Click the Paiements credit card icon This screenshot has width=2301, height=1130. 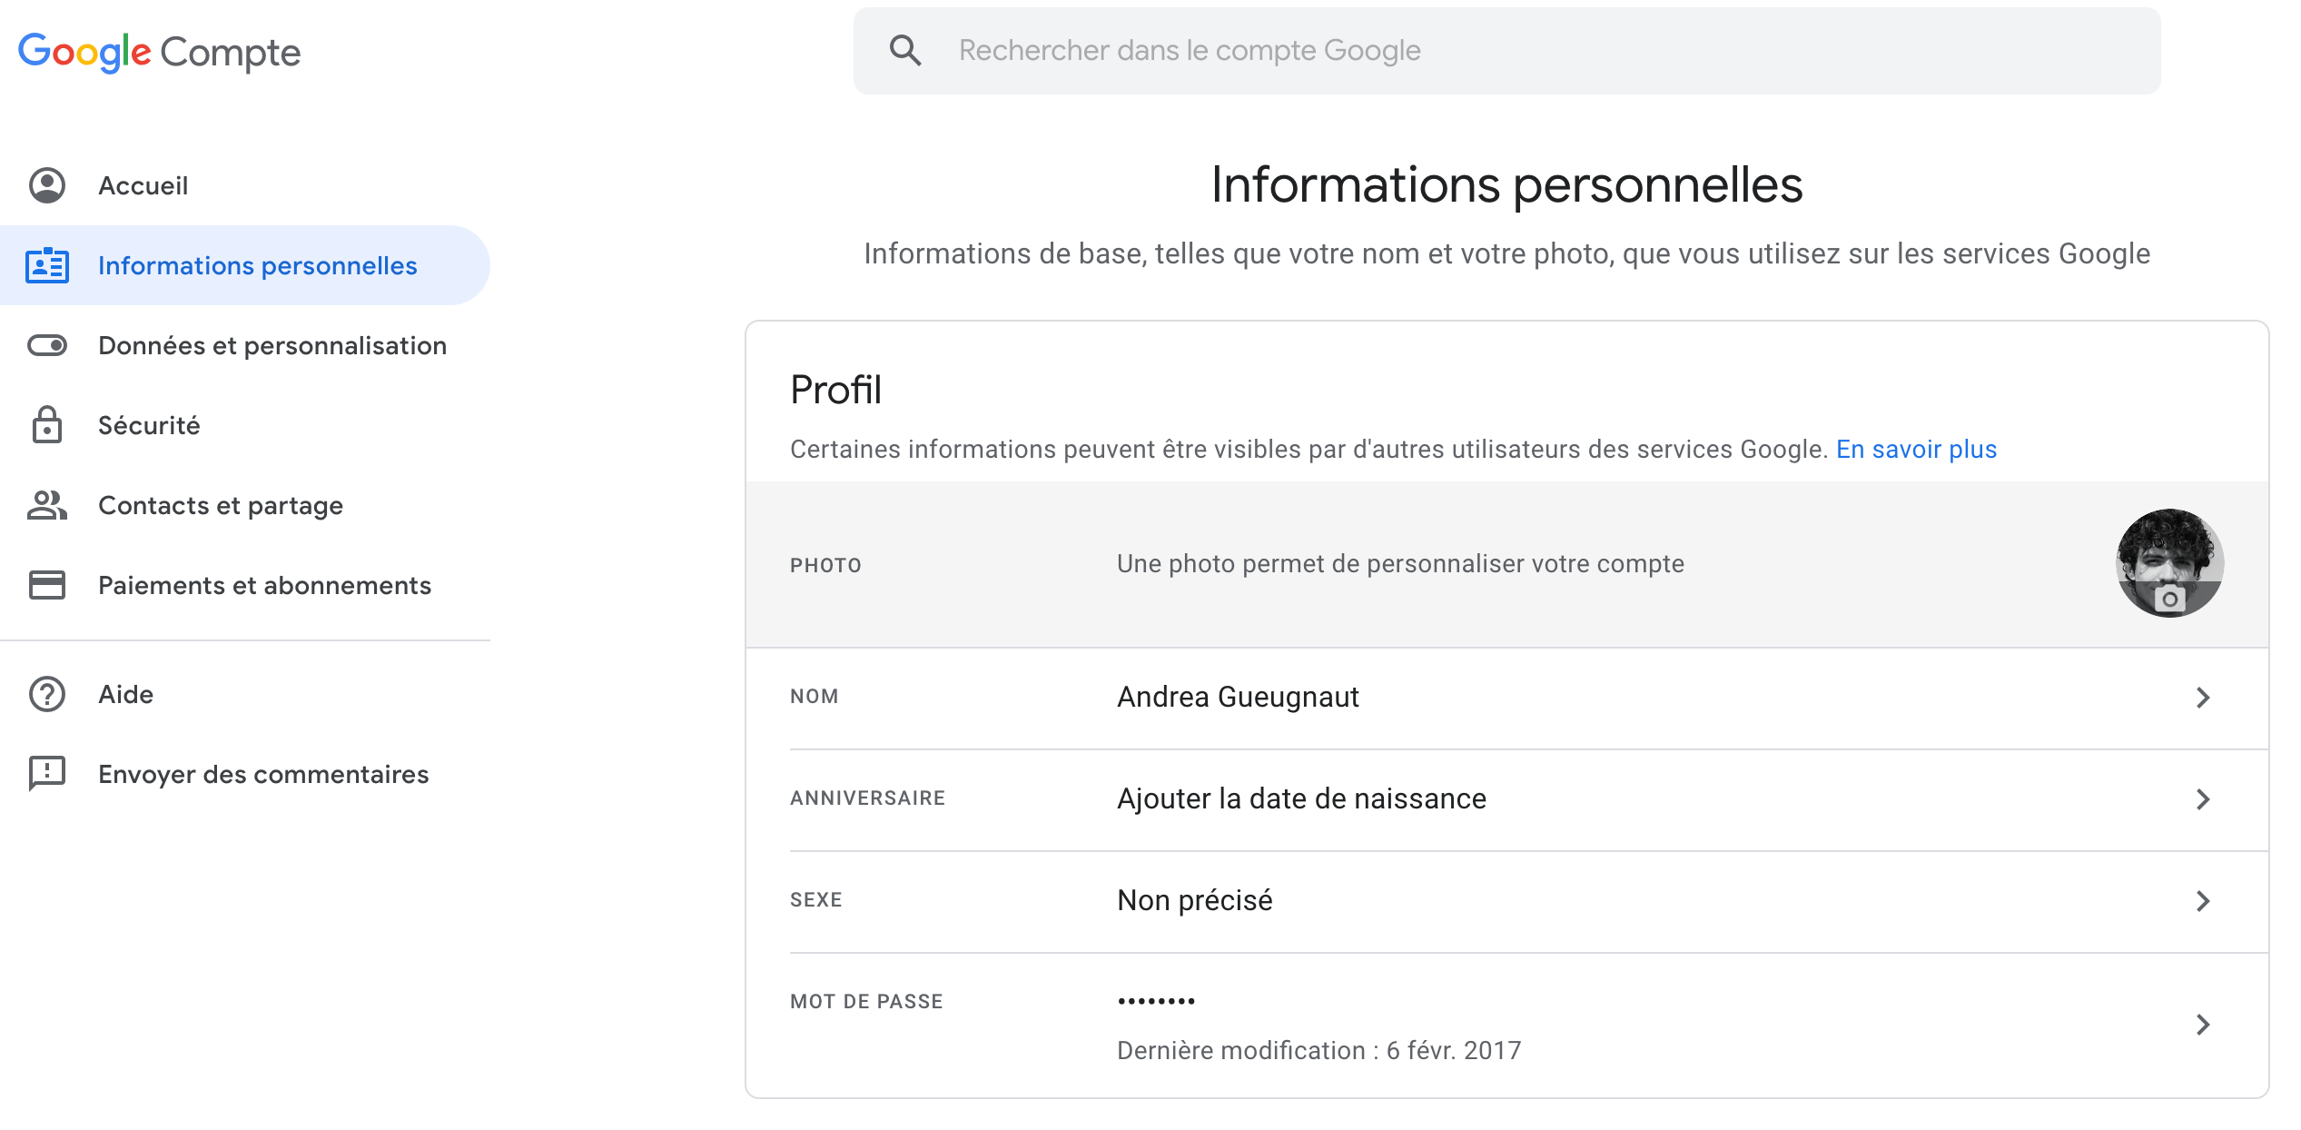click(x=47, y=585)
